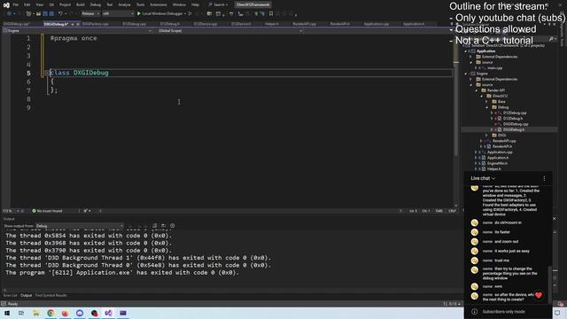
Task: Select DXGIDebug.cpp in Solution Explorer
Action: coord(516,124)
